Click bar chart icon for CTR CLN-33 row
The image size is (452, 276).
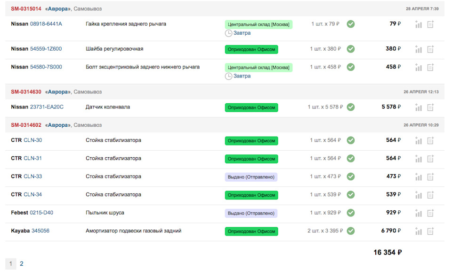point(419,177)
